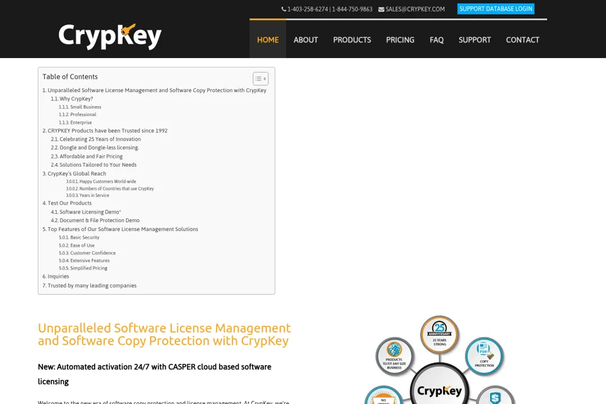This screenshot has height=404, width=606.
Task: Open Document & File Protection Demo entry
Action: [x=95, y=220]
